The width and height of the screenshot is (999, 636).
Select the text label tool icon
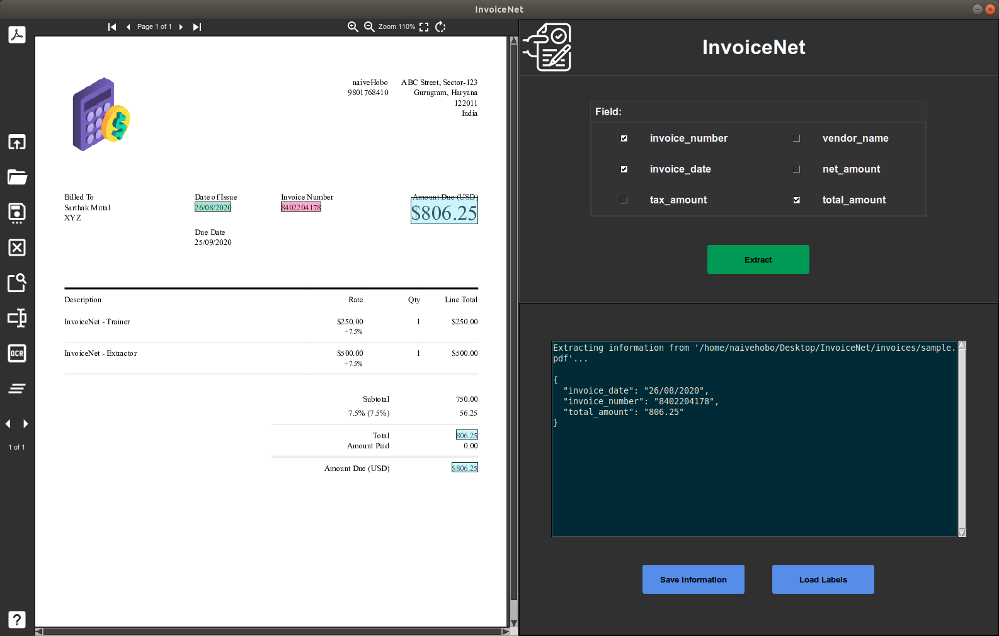[x=17, y=318]
